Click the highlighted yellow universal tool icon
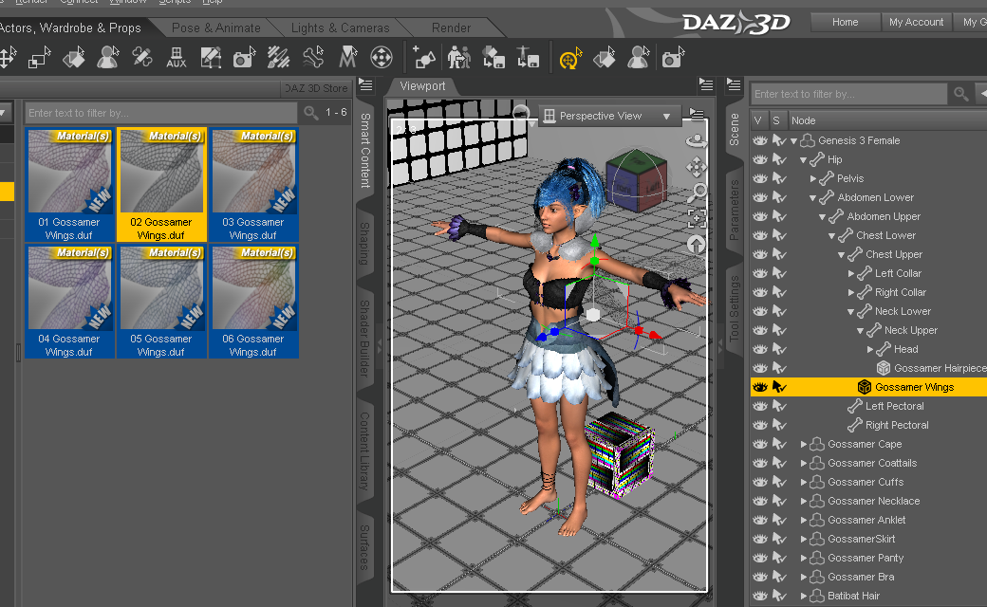This screenshot has width=987, height=607. [570, 59]
